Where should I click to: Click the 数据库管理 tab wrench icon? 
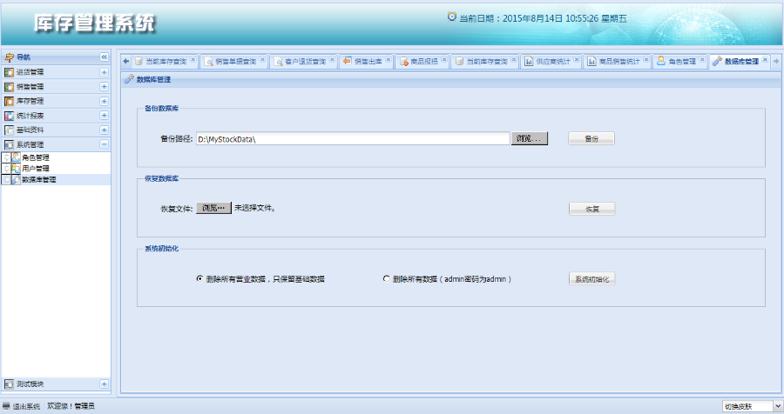pyautogui.click(x=717, y=61)
